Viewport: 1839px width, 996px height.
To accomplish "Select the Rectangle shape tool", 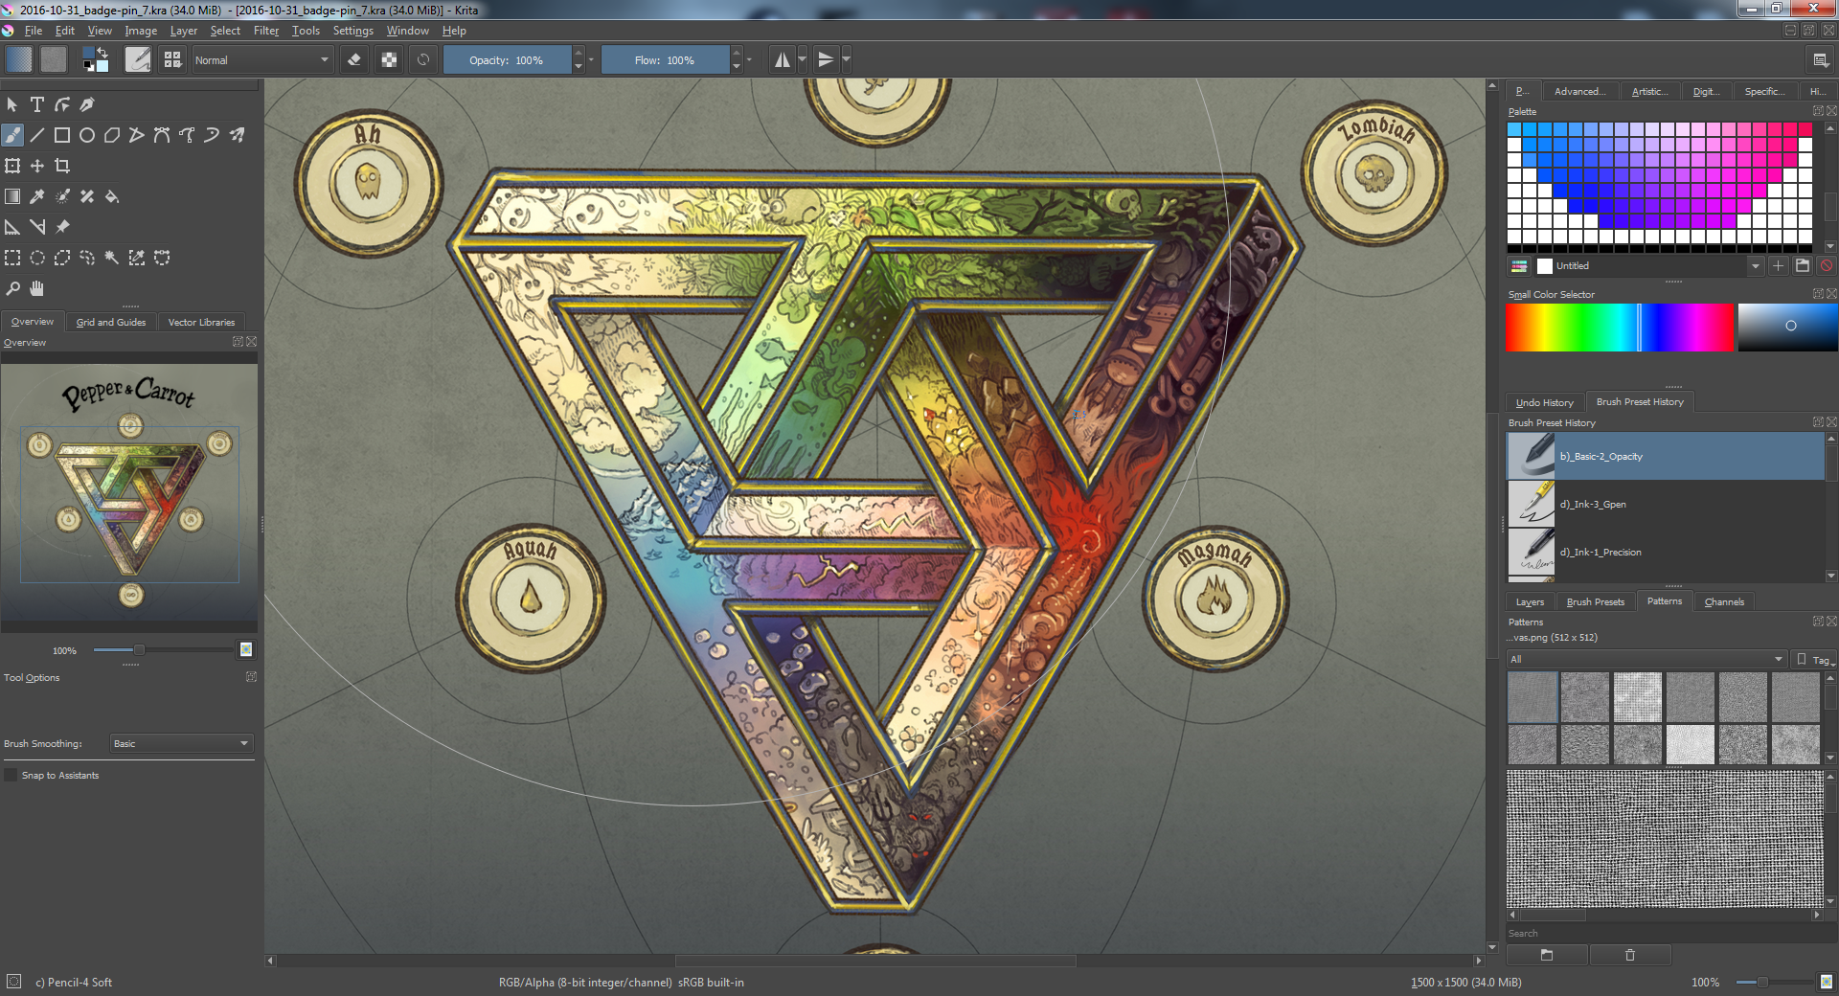I will (x=62, y=135).
